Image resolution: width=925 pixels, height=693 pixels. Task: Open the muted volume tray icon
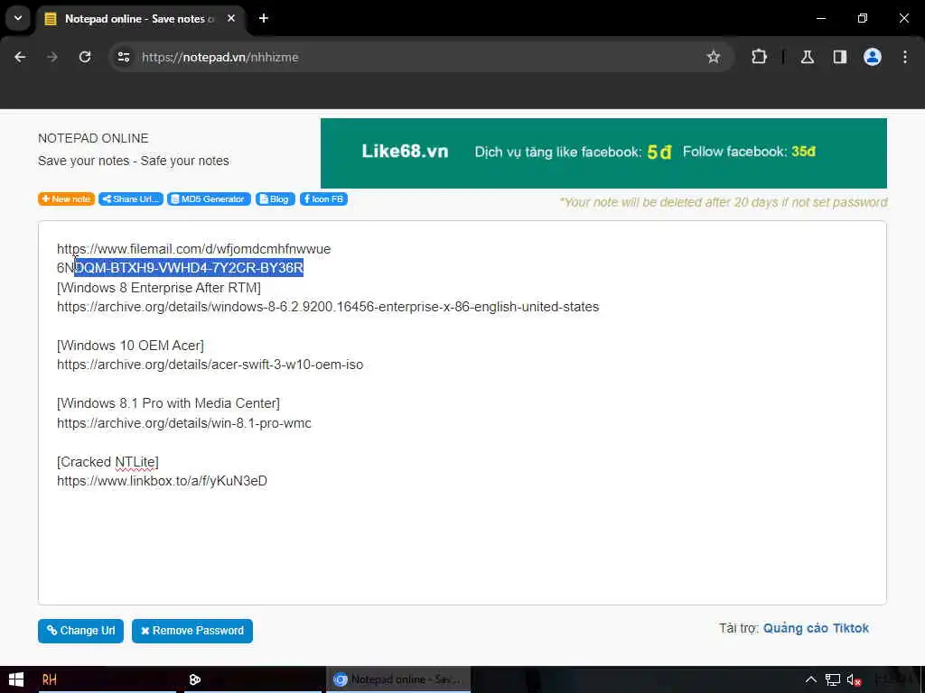(854, 679)
